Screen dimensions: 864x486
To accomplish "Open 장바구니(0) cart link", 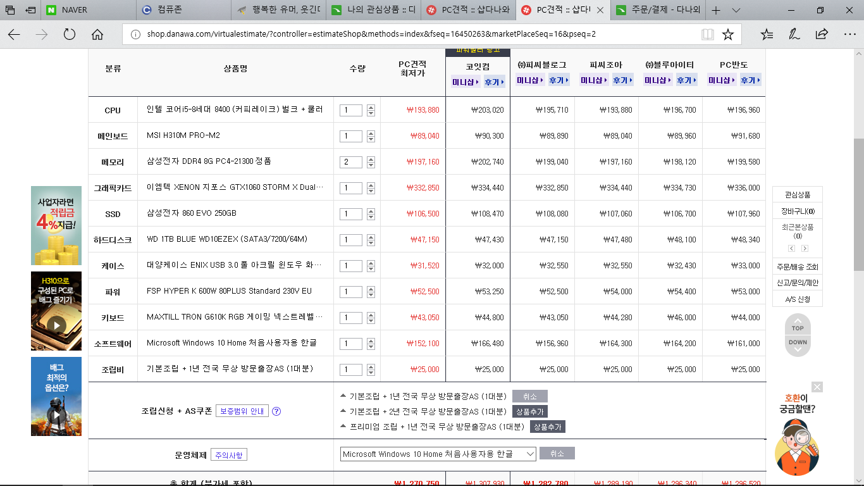I will coord(798,211).
